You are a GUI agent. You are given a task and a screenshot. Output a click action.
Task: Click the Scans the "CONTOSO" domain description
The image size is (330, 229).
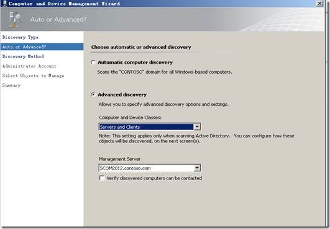165,72
